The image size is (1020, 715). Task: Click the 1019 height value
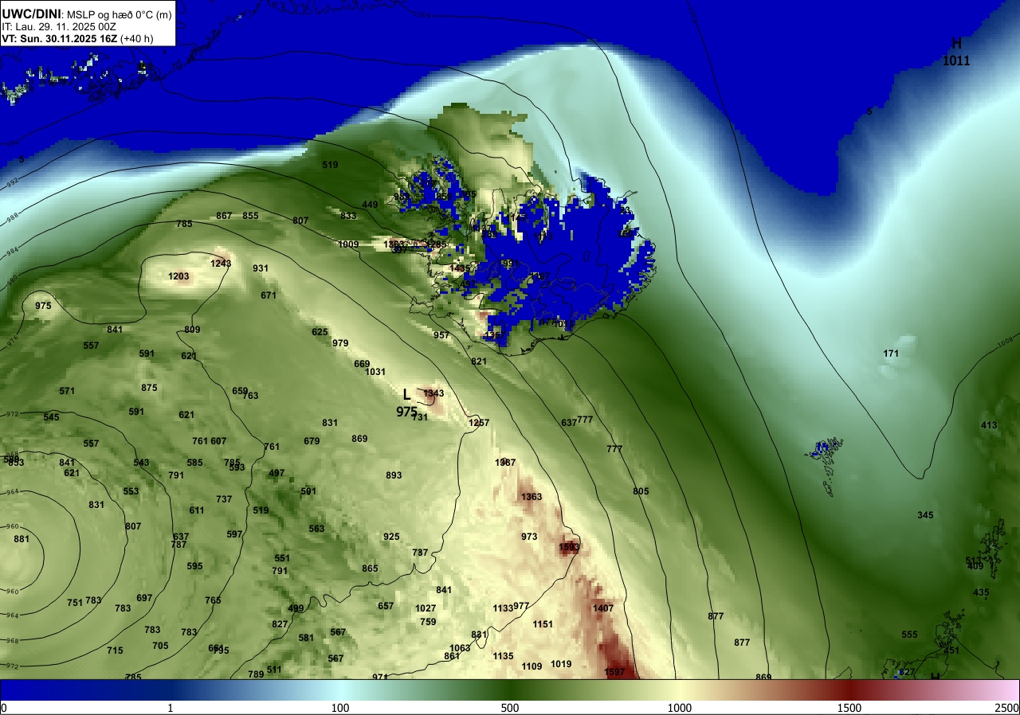561,664
